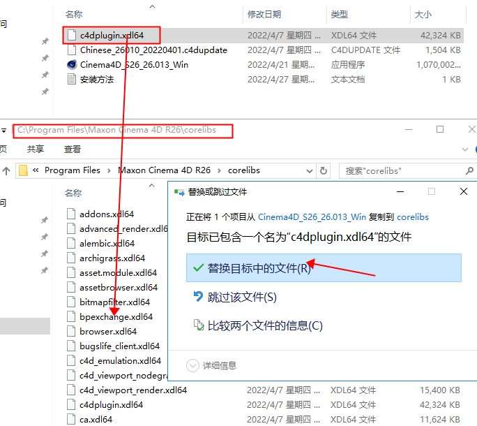Click corelibs breadcrumb segment
The image size is (477, 426).
click(x=244, y=170)
